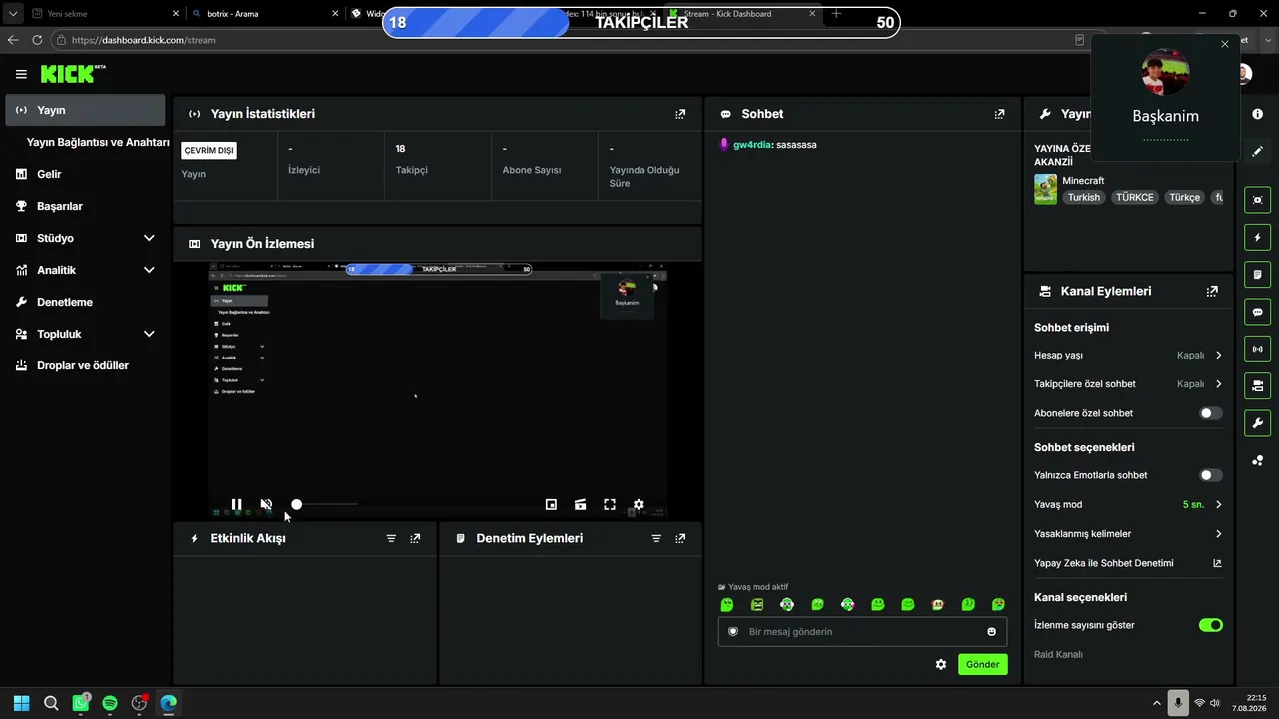Screen dimensions: 1279x719
Task: Pause the stream preview playback
Action: pyautogui.click(x=236, y=505)
